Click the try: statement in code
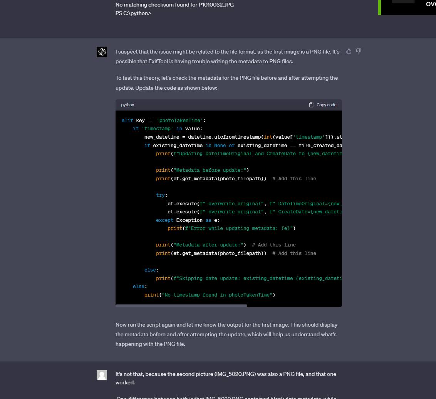Viewport: 436px width, 399px height. coord(161,195)
